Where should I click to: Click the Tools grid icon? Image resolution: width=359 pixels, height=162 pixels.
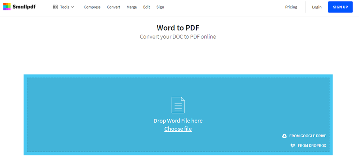point(55,7)
